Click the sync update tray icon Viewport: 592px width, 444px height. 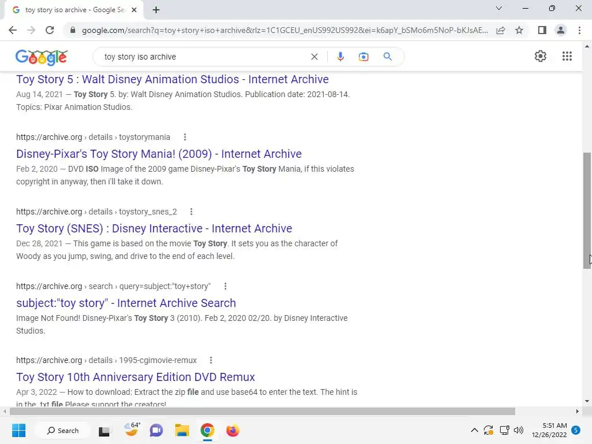pos(489,430)
